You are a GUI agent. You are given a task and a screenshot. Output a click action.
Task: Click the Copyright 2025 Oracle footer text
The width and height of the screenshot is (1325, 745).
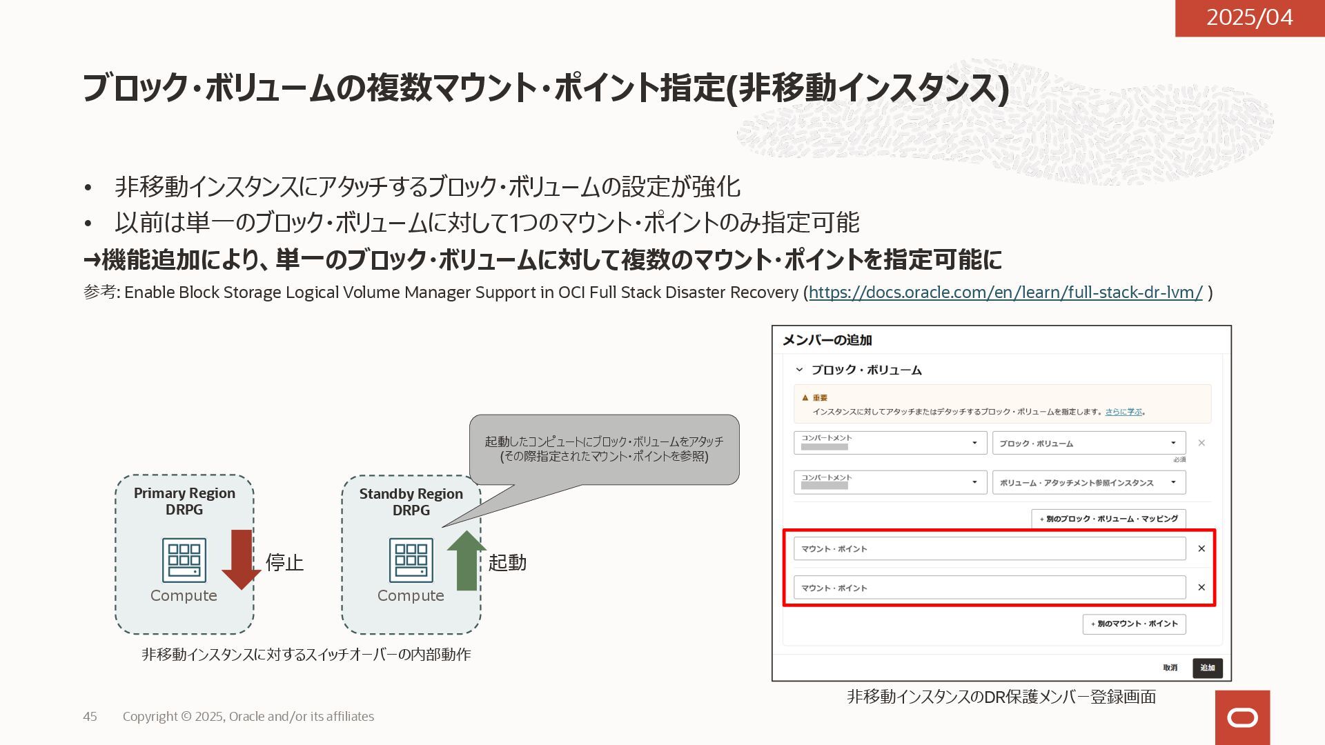tap(248, 717)
